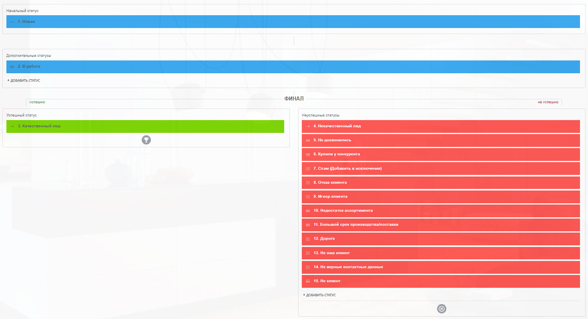Click the ФИНАЛ heading
The width and height of the screenshot is (588, 319).
(x=294, y=98)
